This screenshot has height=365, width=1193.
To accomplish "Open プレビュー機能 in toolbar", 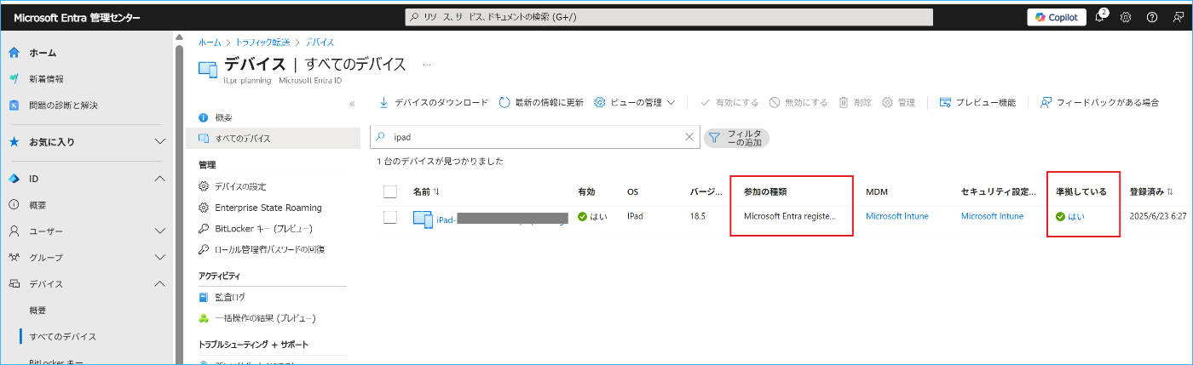I will point(977,102).
